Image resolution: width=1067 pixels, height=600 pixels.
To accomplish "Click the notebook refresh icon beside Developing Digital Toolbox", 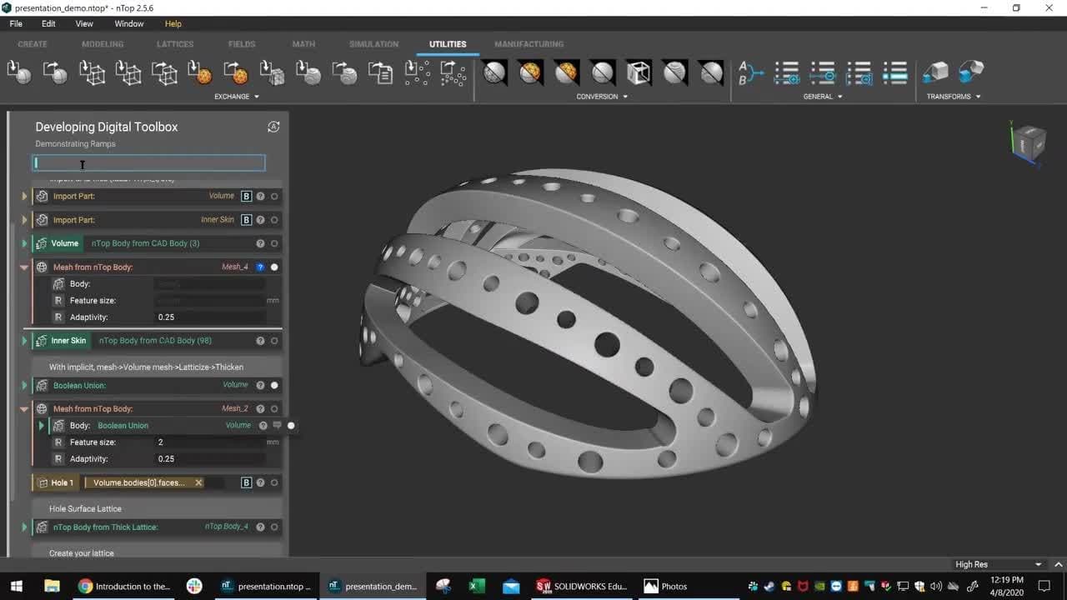I will click(x=273, y=127).
